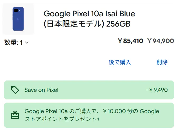This screenshot has width=177, height=131.
Task: Click the 削除 link to remove item
Action: (x=162, y=62)
